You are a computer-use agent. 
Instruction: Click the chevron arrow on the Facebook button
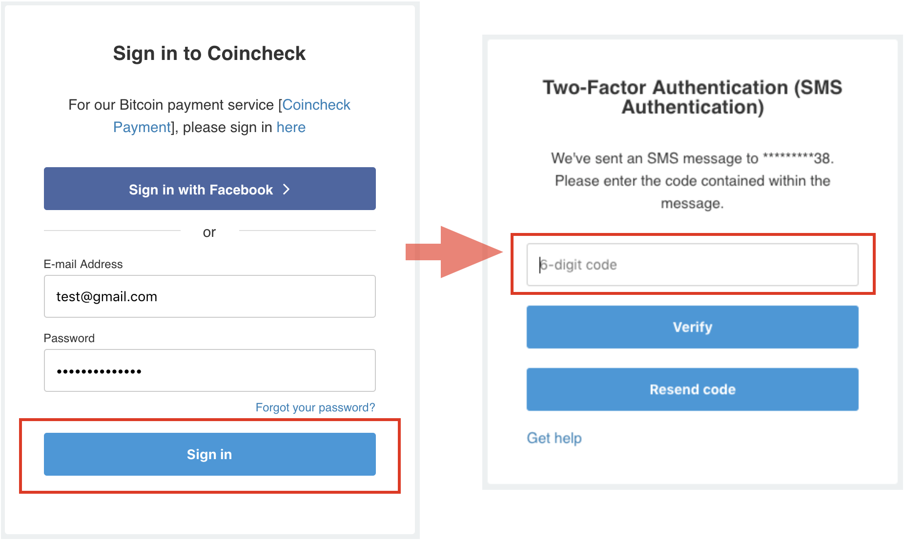(287, 189)
